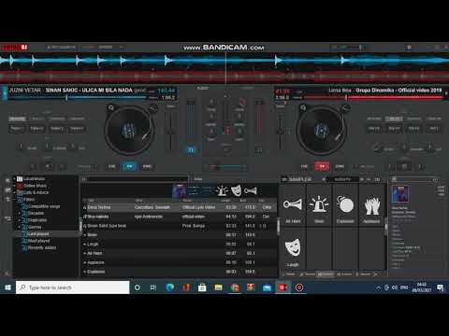Open Microsoft Edge from the taskbar
Screen dimensions: 449x336
170,287
